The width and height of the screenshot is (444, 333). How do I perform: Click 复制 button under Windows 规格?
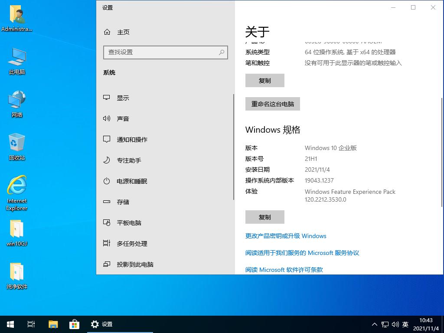(265, 217)
